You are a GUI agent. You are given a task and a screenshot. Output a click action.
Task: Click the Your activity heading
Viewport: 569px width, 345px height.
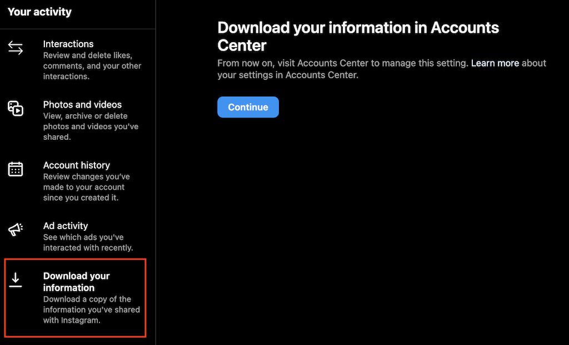[x=39, y=12]
